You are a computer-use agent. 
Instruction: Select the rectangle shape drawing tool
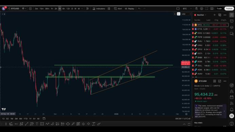42,124
